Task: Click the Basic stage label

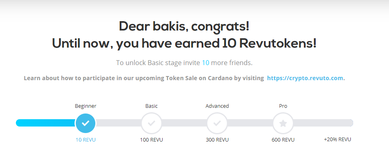Action: coord(152,106)
